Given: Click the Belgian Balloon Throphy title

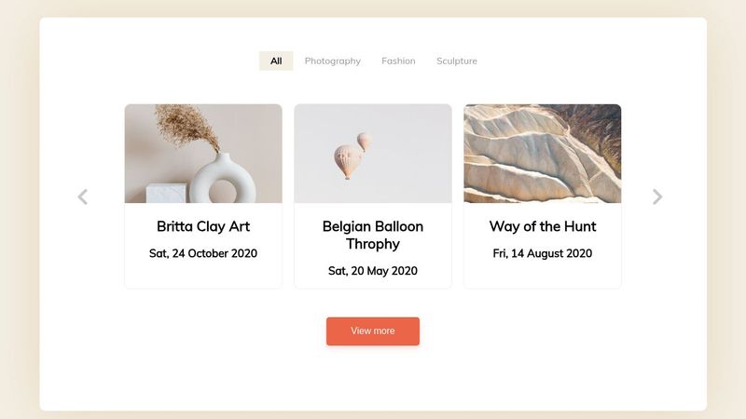Looking at the screenshot, I should (x=373, y=235).
